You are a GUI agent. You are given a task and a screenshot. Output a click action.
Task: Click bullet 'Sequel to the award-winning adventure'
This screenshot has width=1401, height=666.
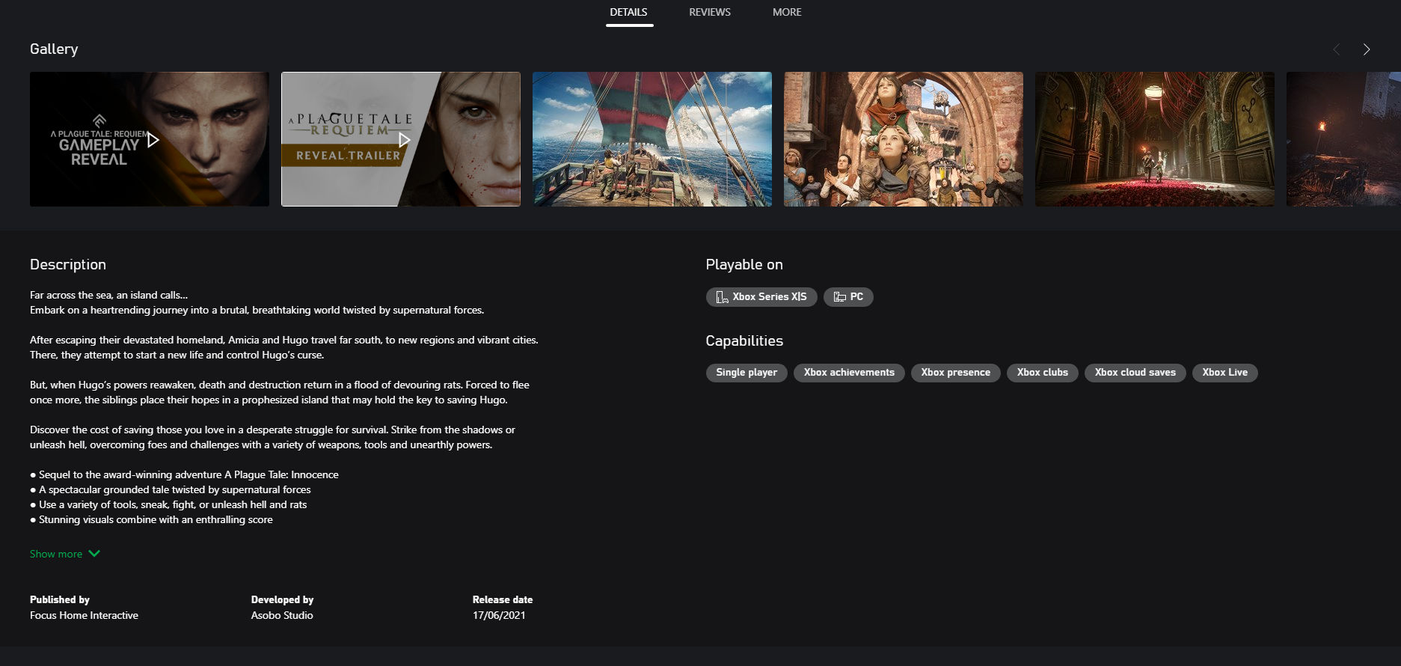tap(184, 474)
